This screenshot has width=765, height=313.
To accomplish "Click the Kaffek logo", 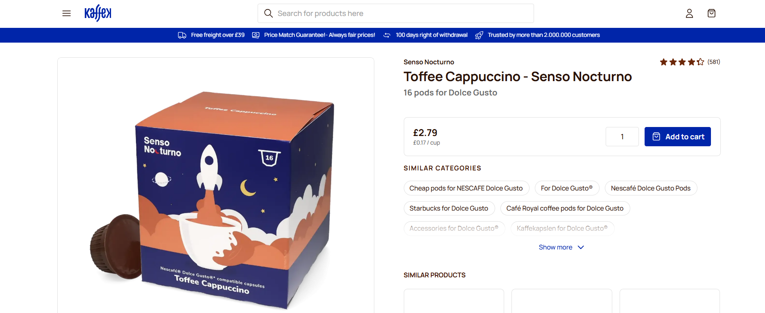I will tap(98, 13).
